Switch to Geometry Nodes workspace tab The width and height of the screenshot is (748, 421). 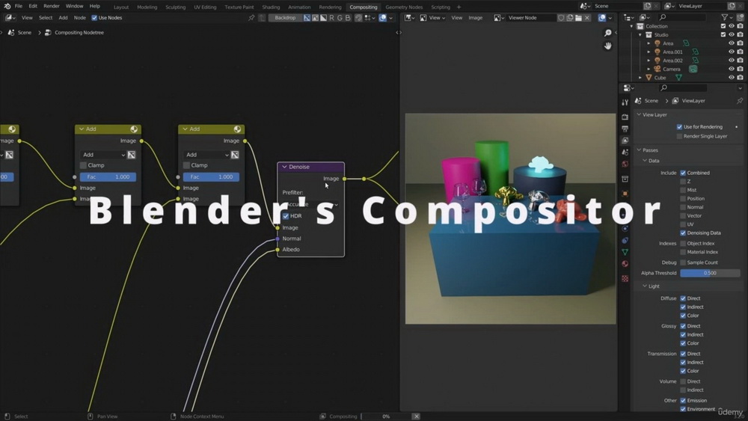point(404,7)
